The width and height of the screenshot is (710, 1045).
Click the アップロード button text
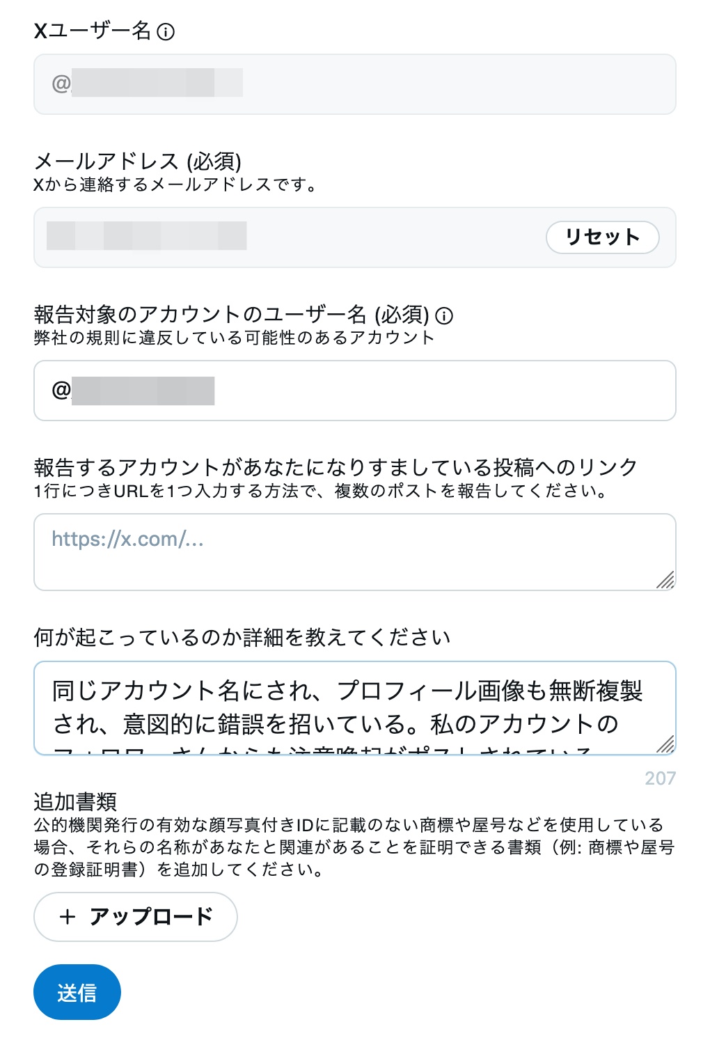pos(151,916)
